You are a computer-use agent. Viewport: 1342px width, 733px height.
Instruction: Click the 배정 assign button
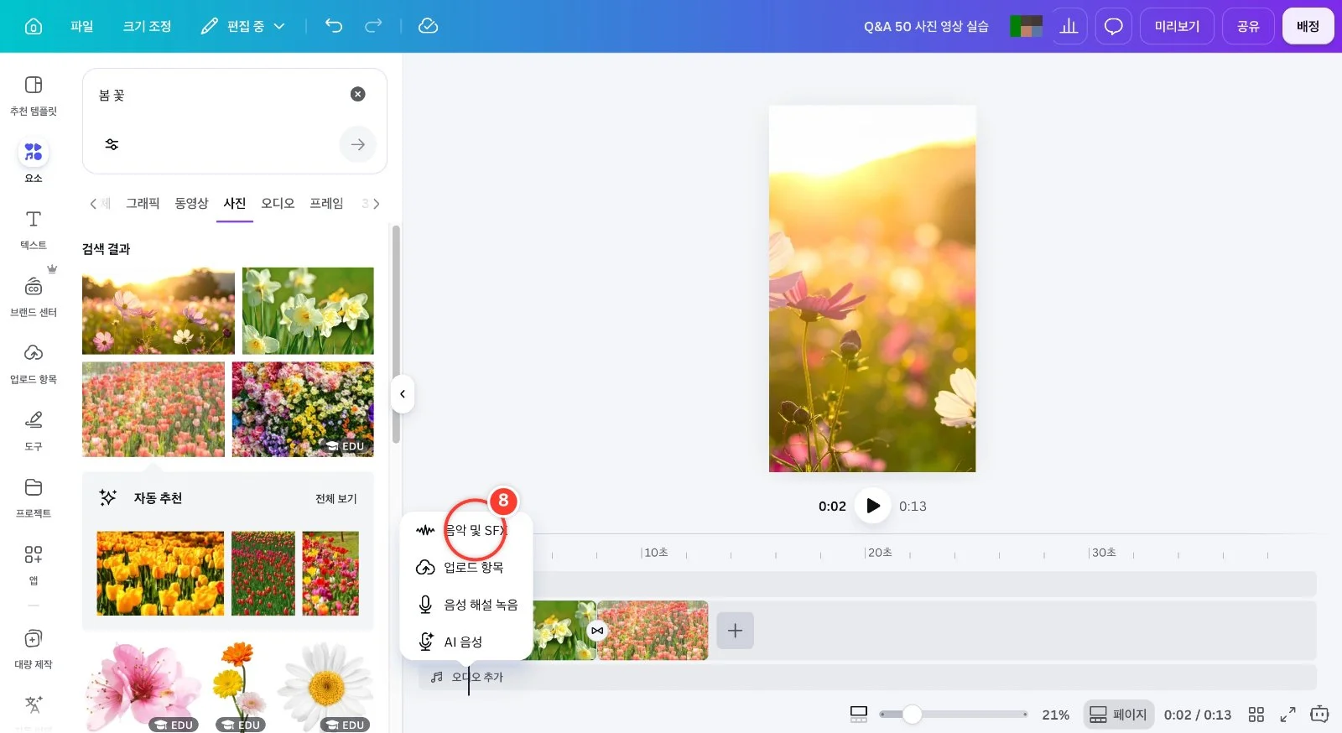click(x=1308, y=26)
